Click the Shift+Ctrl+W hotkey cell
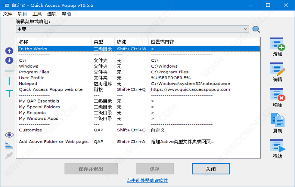The width and height of the screenshot is (295, 187). 131,49
